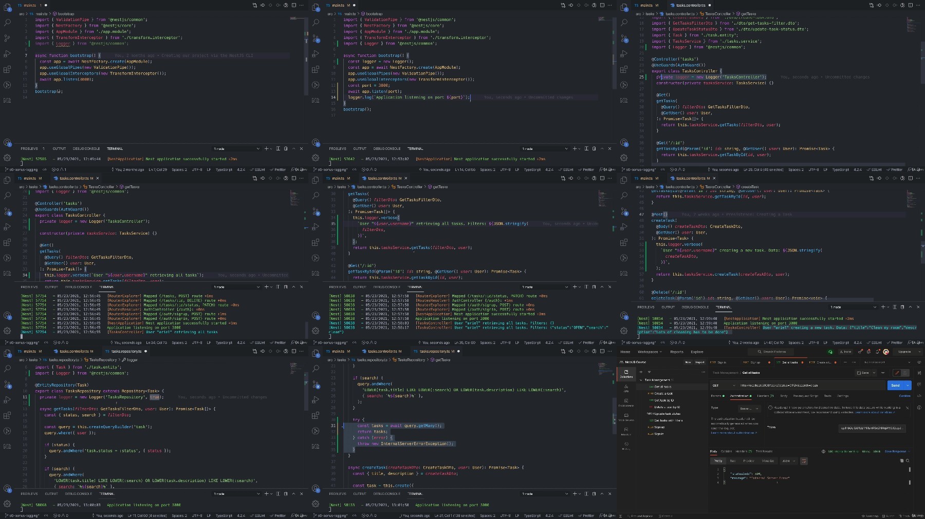Switch Postman response view to Pretty
Viewport: 925px width, 519px height.
click(718, 461)
